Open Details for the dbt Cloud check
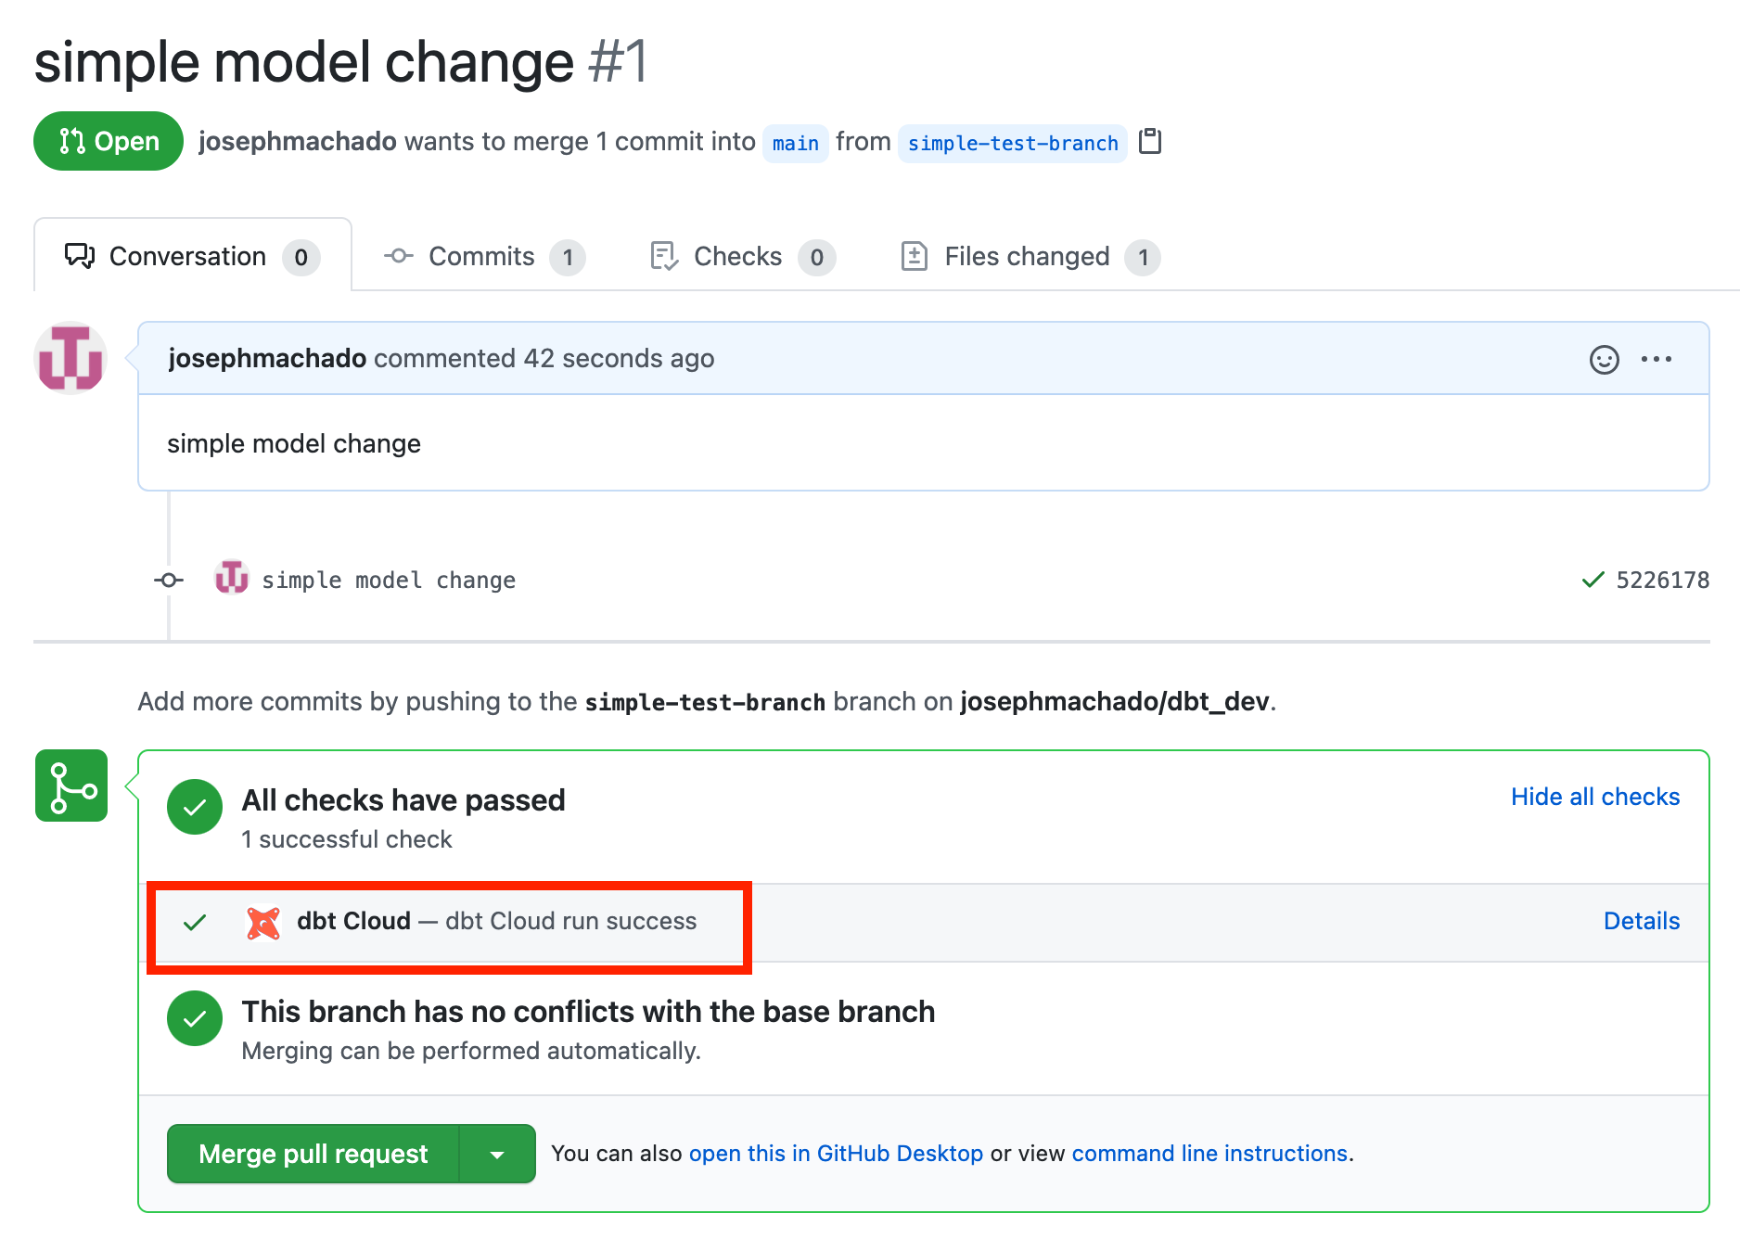 [1641, 921]
